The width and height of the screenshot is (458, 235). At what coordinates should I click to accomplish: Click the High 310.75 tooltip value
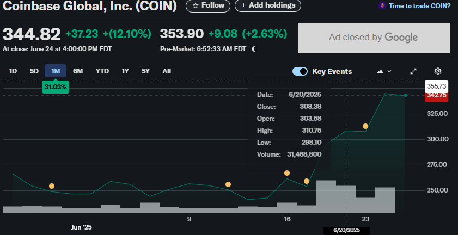[312, 131]
